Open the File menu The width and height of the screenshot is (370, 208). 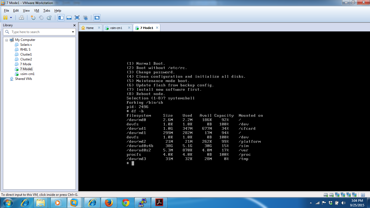pos(7,11)
